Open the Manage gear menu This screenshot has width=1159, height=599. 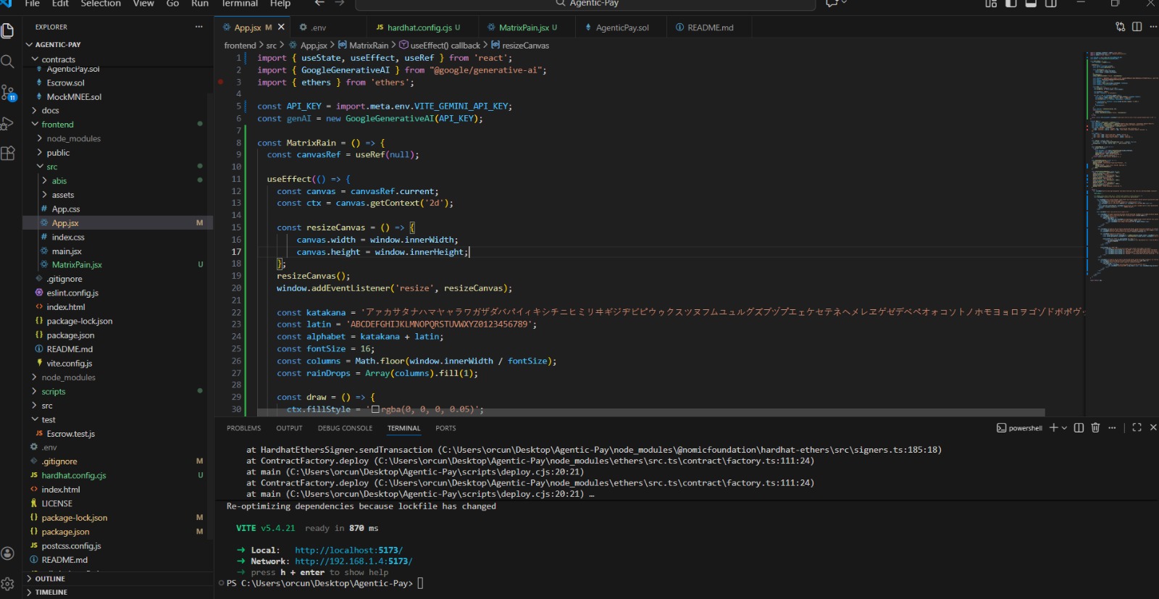tap(8, 584)
